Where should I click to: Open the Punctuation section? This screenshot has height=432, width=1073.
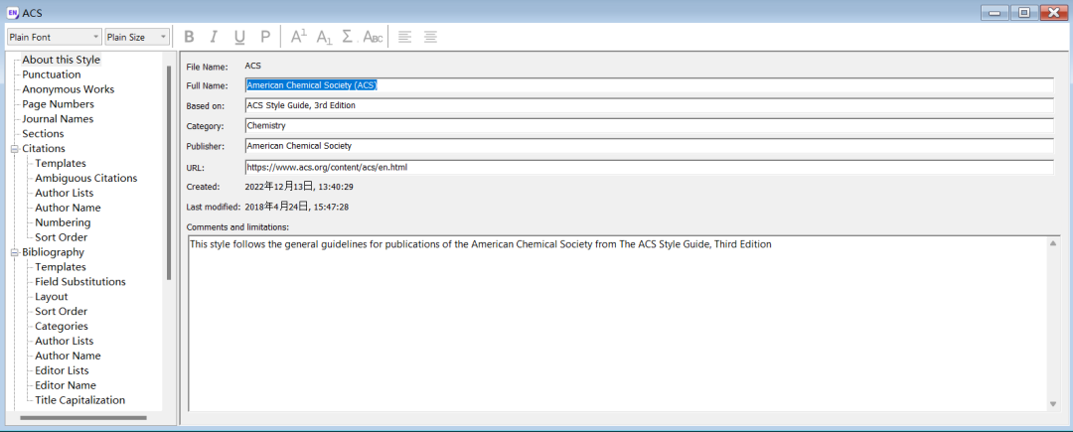coord(52,74)
